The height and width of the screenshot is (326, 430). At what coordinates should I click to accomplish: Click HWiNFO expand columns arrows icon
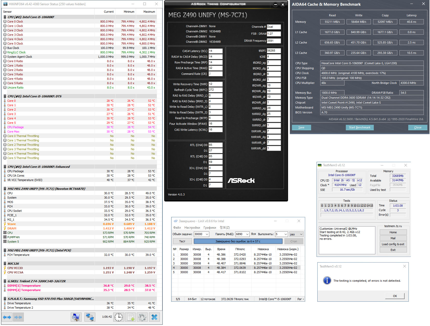(x=7, y=317)
